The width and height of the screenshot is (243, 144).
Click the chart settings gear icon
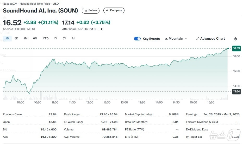(x=235, y=39)
